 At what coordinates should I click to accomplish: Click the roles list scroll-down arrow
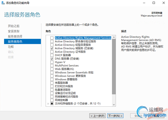click(114, 105)
